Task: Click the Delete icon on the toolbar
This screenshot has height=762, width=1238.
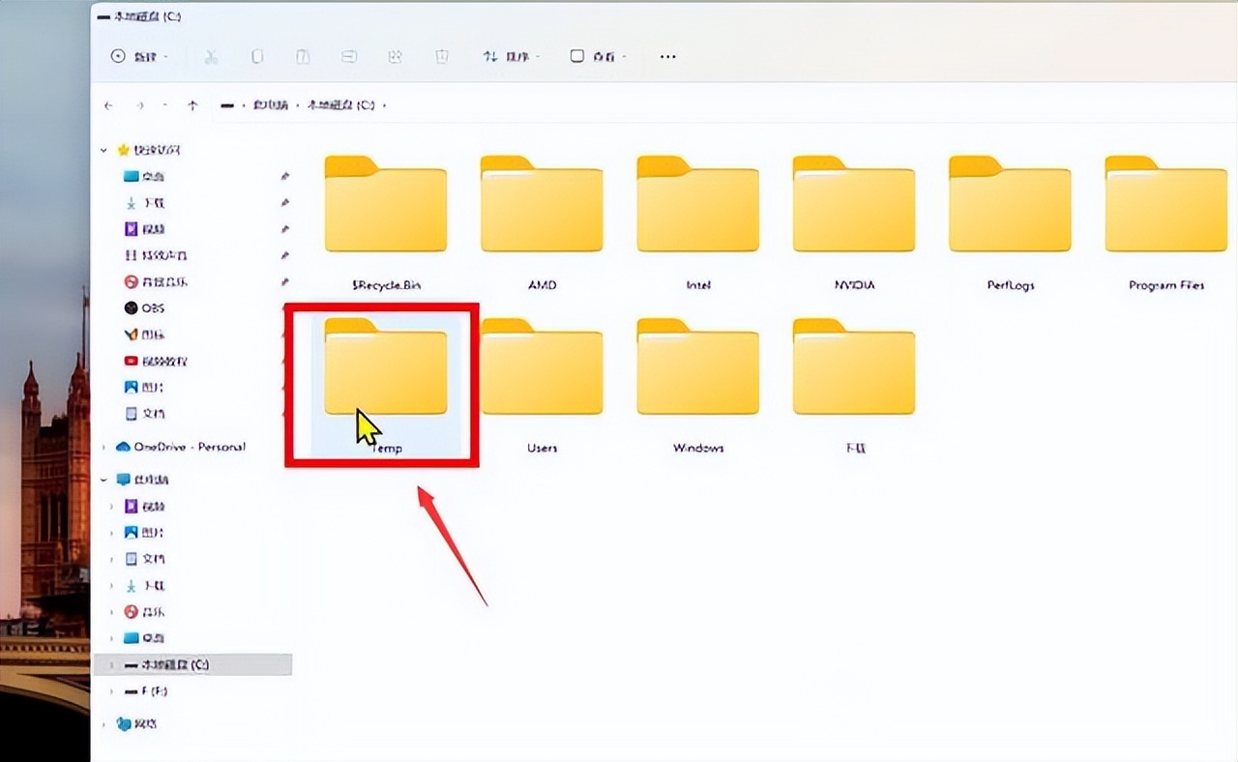Action: pos(442,56)
